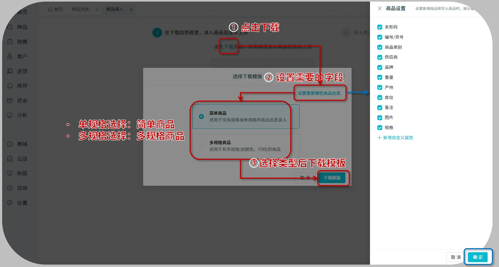Close the 商品导入 tab
The height and width of the screenshot is (267, 499).
(x=131, y=10)
